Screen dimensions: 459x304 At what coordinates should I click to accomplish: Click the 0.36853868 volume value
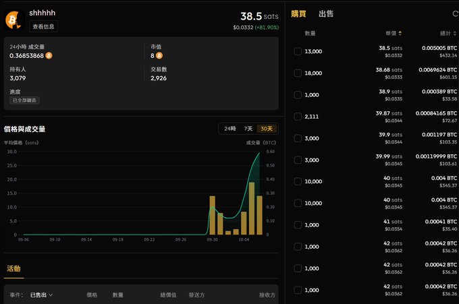click(x=26, y=55)
